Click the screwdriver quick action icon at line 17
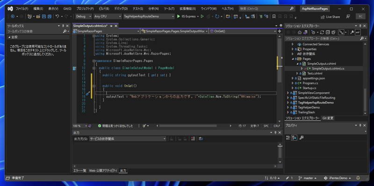The image size is (374, 186). point(87,94)
